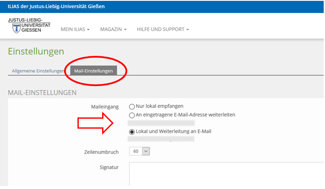Open the HILFE UND SUPPORT menu

click(163, 29)
